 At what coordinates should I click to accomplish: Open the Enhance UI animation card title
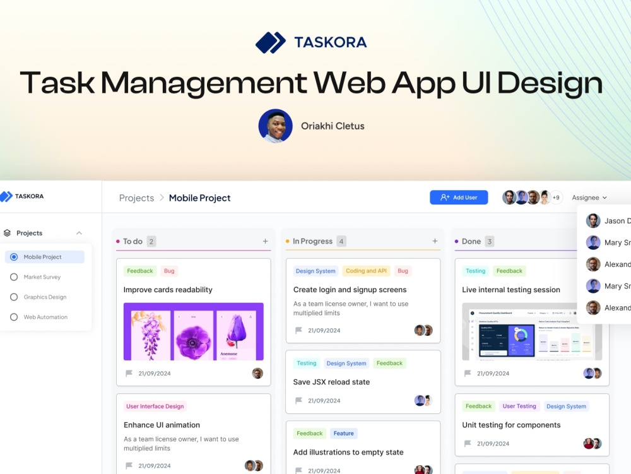[x=162, y=425]
